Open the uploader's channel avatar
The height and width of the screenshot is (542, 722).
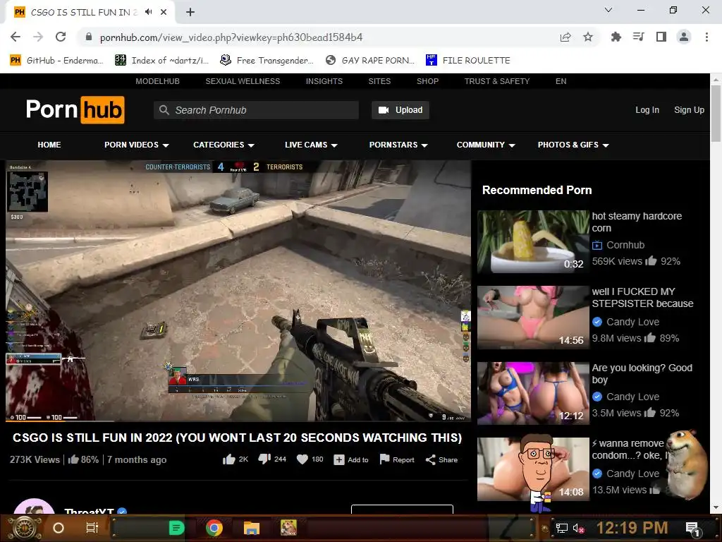pos(34,507)
